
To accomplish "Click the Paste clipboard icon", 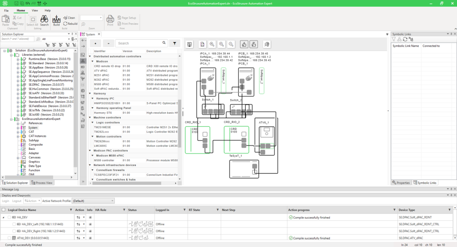I will (6, 19).
